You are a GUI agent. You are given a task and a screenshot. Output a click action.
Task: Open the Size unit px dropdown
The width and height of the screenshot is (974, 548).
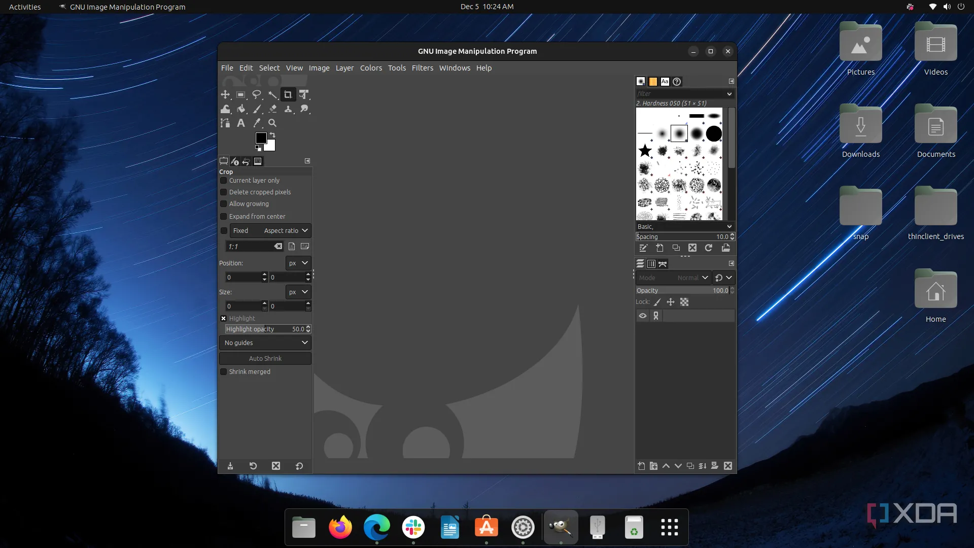pyautogui.click(x=298, y=292)
